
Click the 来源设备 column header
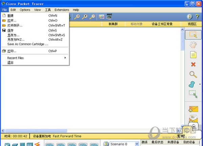point(173,142)
